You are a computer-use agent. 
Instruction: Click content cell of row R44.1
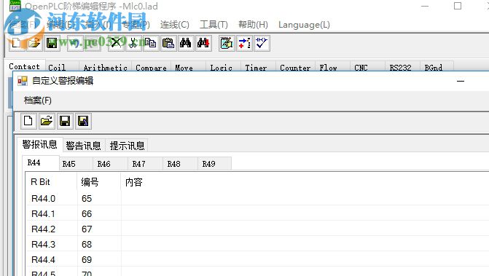pyautogui.click(x=305, y=213)
